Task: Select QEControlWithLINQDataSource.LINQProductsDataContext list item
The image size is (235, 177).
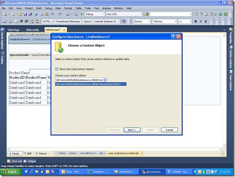Action: 91,84
